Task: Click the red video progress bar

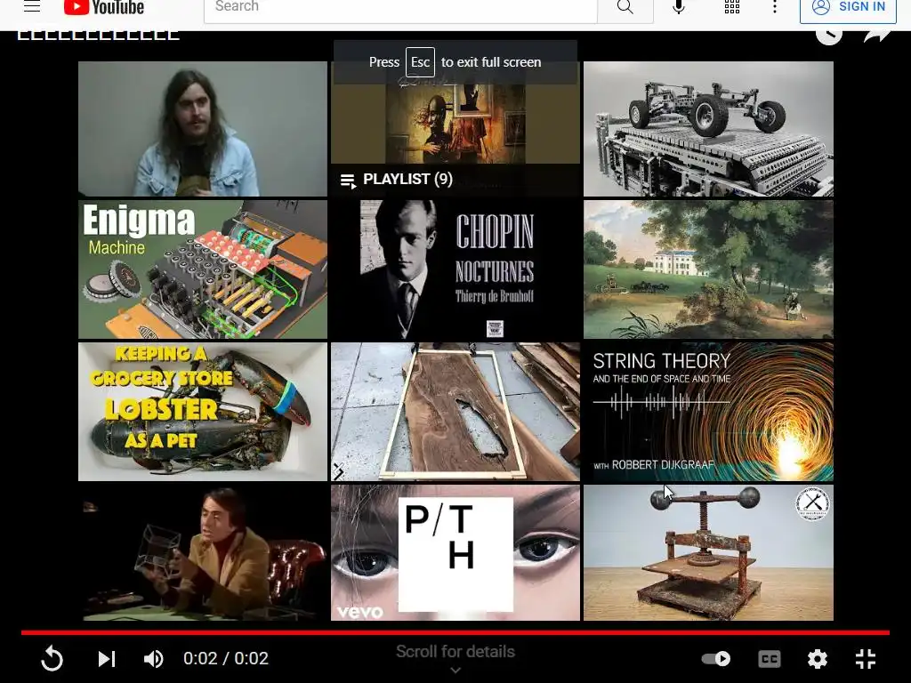Action: pos(455,632)
